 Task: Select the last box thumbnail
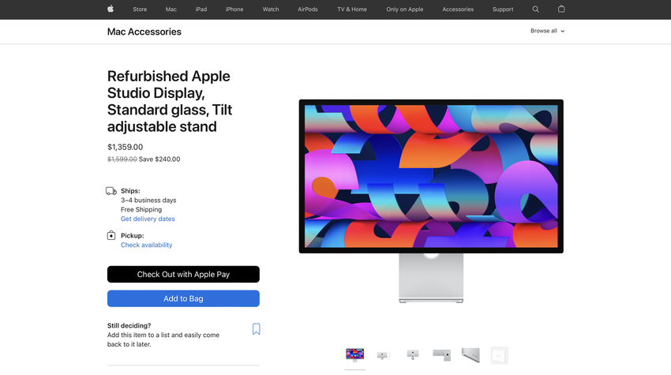[499, 355]
